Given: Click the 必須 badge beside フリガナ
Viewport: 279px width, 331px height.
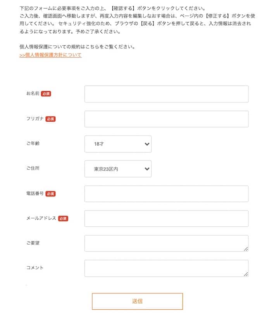Looking at the screenshot, I should coord(50,119).
